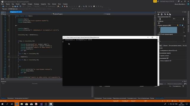Toggle the yellow GC marker legend icon

click(x=178, y=25)
